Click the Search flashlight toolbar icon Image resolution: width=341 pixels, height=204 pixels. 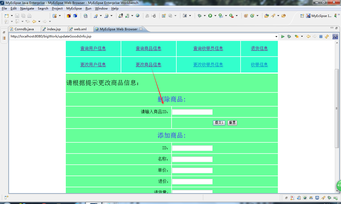coord(273,16)
